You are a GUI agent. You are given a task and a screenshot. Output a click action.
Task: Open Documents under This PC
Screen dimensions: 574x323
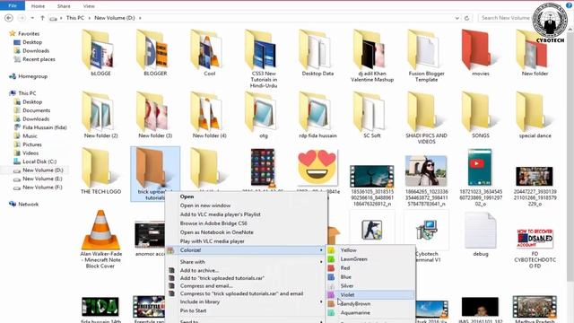tap(36, 110)
